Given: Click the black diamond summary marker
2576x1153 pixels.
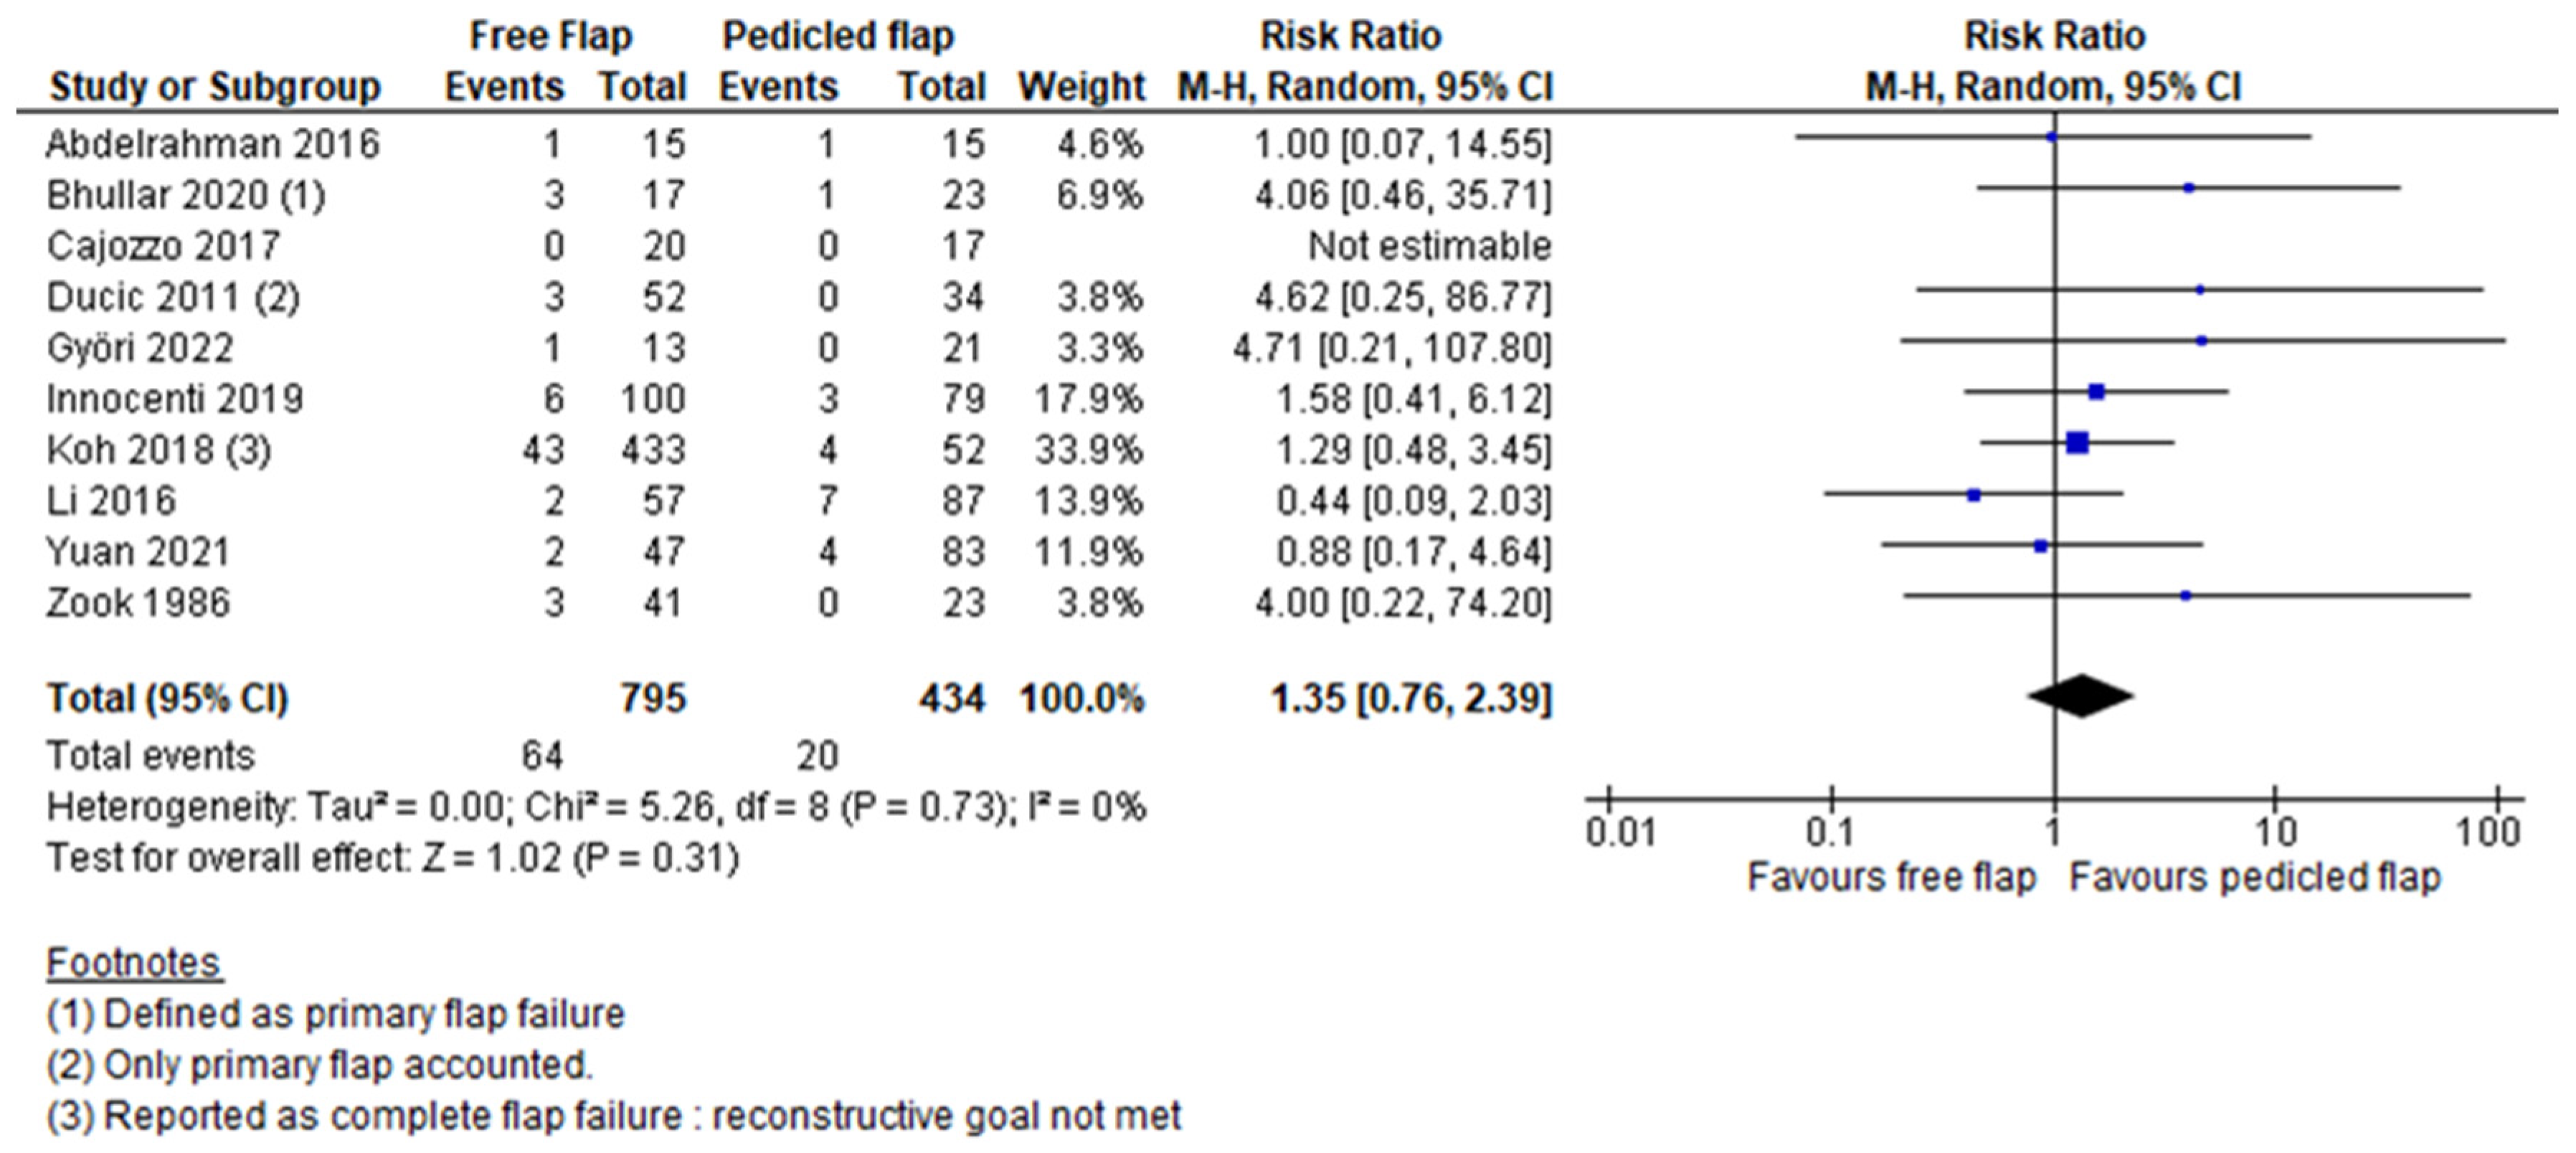Looking at the screenshot, I should tap(2080, 697).
